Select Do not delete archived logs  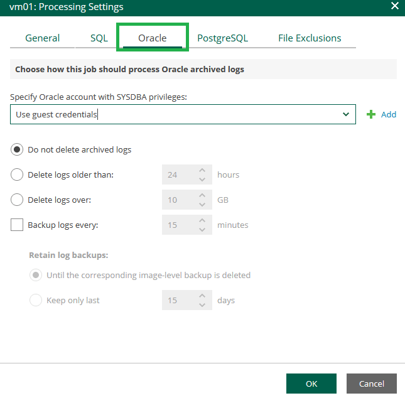coord(17,150)
